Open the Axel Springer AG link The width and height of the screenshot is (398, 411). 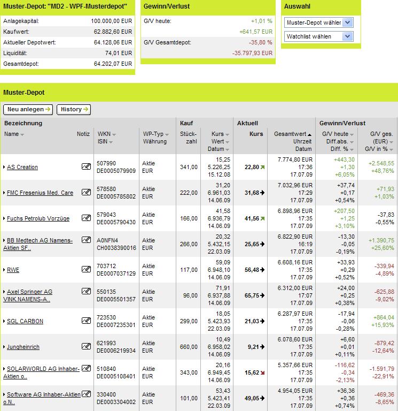[x=28, y=295]
